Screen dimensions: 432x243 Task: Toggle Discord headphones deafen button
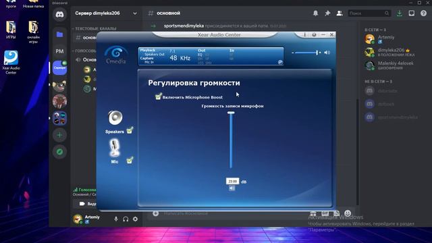126,219
